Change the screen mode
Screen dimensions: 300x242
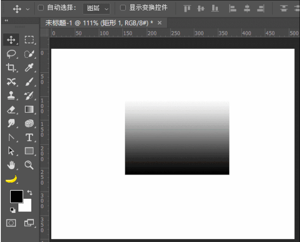point(29,223)
